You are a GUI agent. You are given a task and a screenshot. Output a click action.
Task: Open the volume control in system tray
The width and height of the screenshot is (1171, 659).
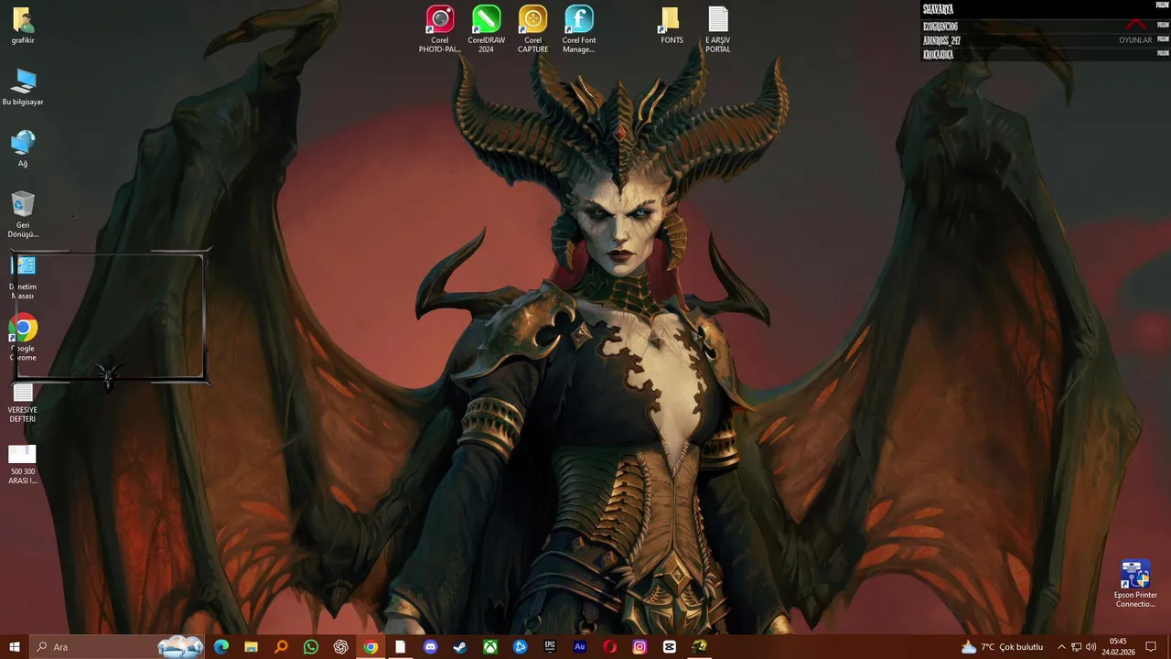point(1091,647)
